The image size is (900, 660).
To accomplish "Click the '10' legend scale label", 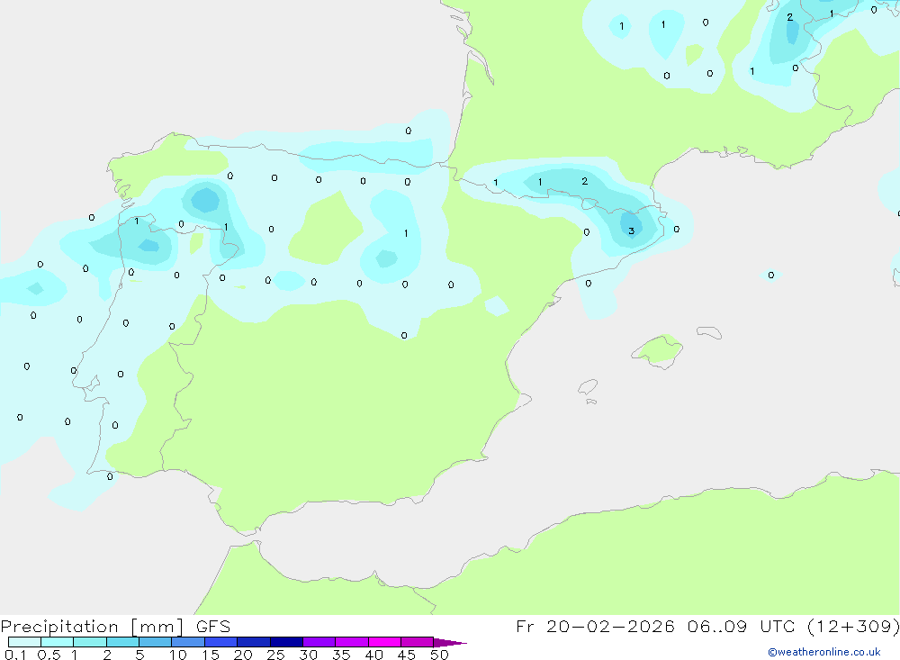I will (178, 655).
